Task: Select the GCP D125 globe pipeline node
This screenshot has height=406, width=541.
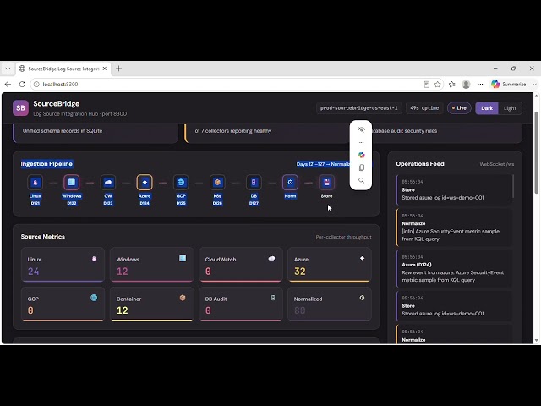Action: (x=181, y=183)
